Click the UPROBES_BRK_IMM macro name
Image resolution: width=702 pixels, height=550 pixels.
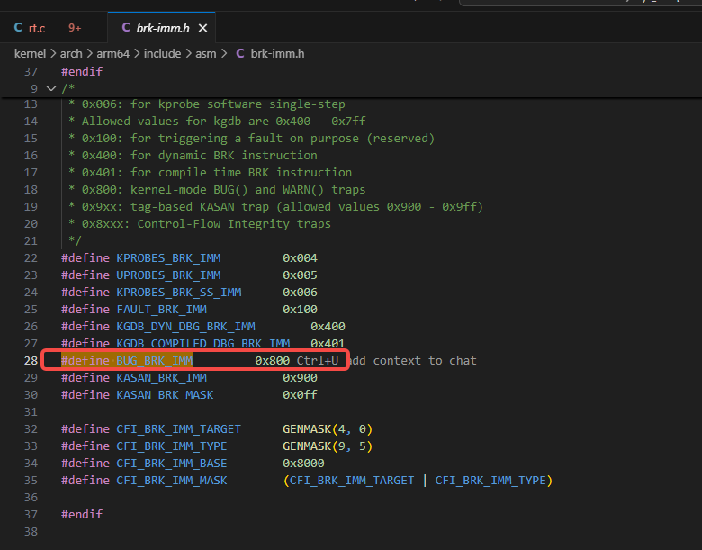(x=168, y=275)
